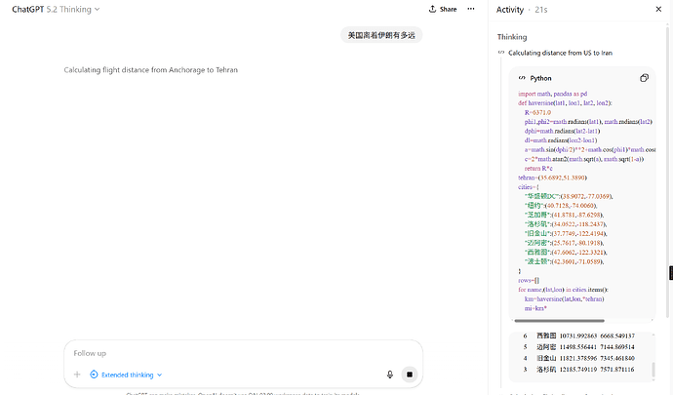The width and height of the screenshot is (673, 395).
Task: Click the result row with 12185.749119
Action: (578, 370)
